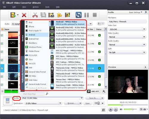
Task: Click the blue Convert button
Action: pos(79,15)
